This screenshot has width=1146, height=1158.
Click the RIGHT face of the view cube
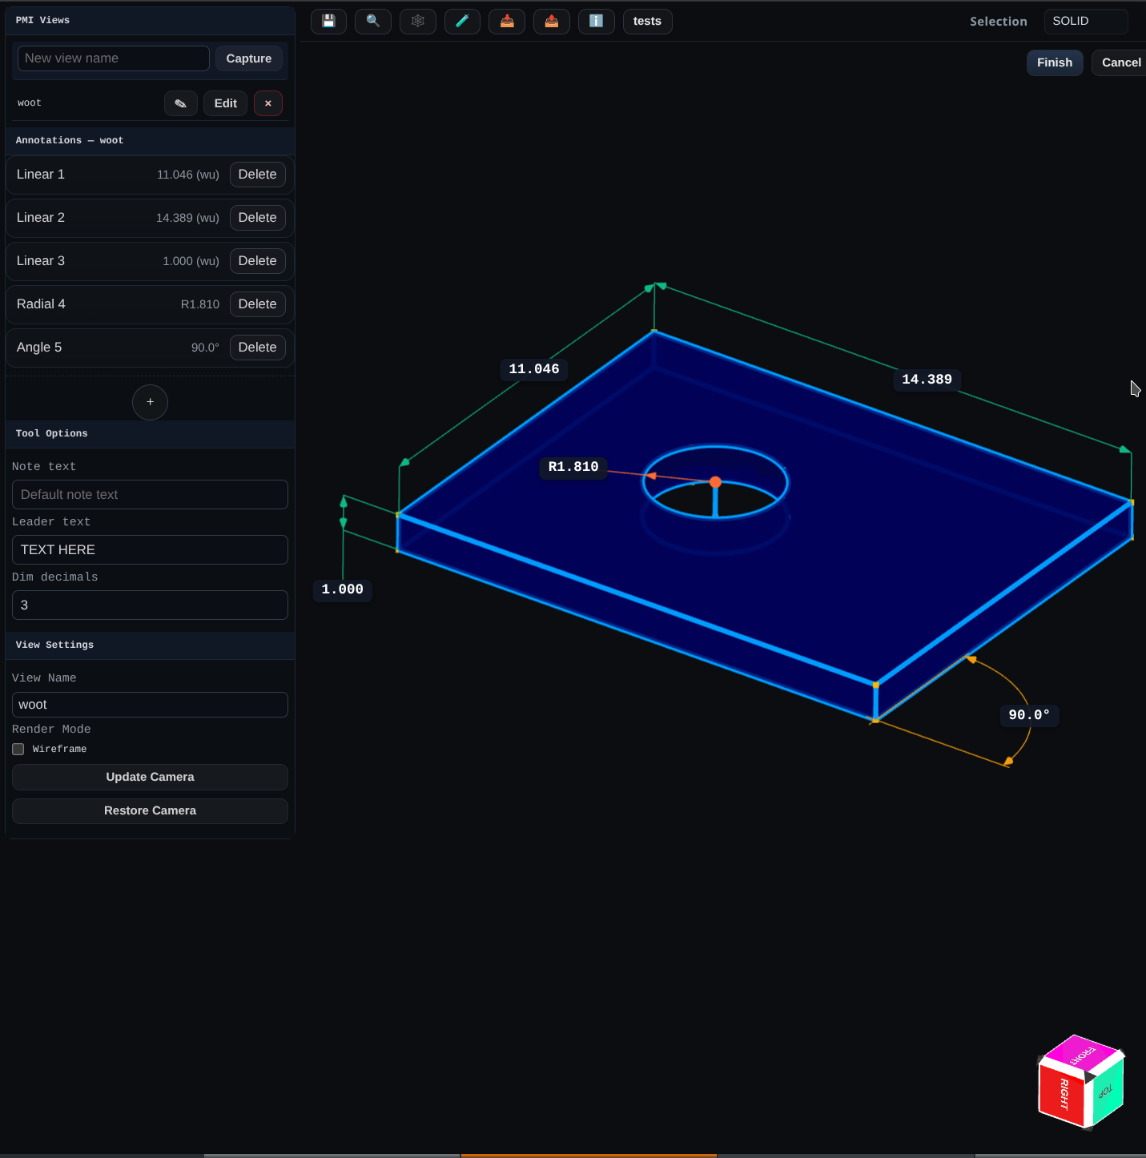point(1062,1095)
